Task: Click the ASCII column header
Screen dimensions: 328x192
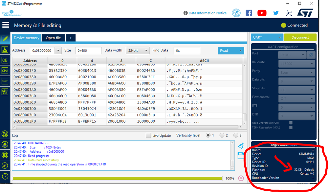Action: 204,61
